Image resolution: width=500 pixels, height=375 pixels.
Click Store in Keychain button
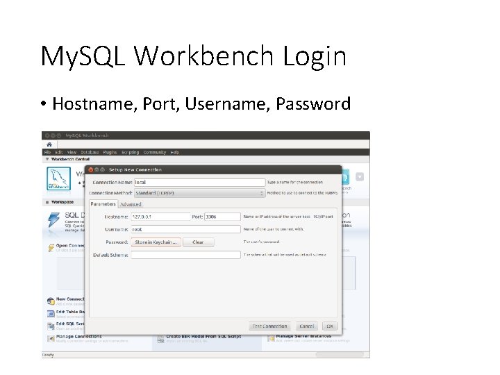coord(156,242)
